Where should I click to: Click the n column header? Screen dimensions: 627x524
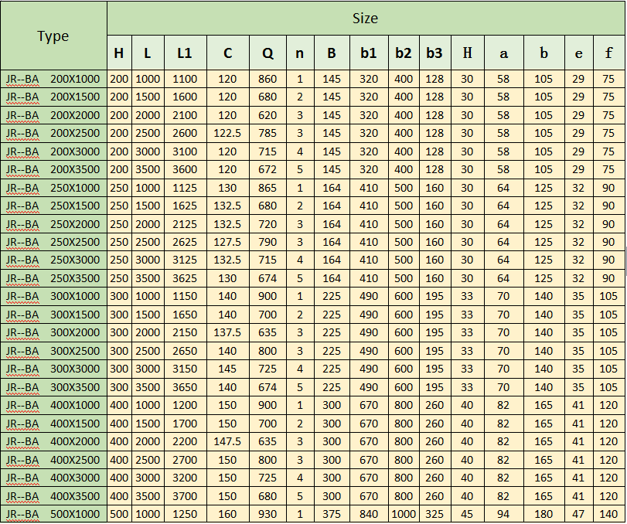coord(300,53)
